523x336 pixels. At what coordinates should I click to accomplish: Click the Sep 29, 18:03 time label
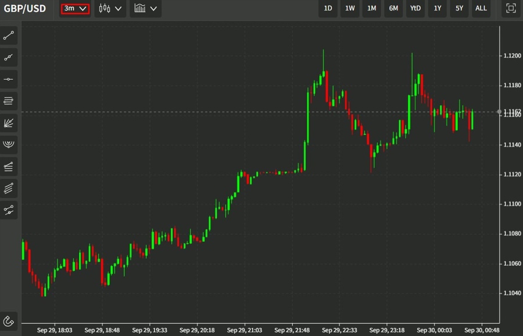coord(55,330)
